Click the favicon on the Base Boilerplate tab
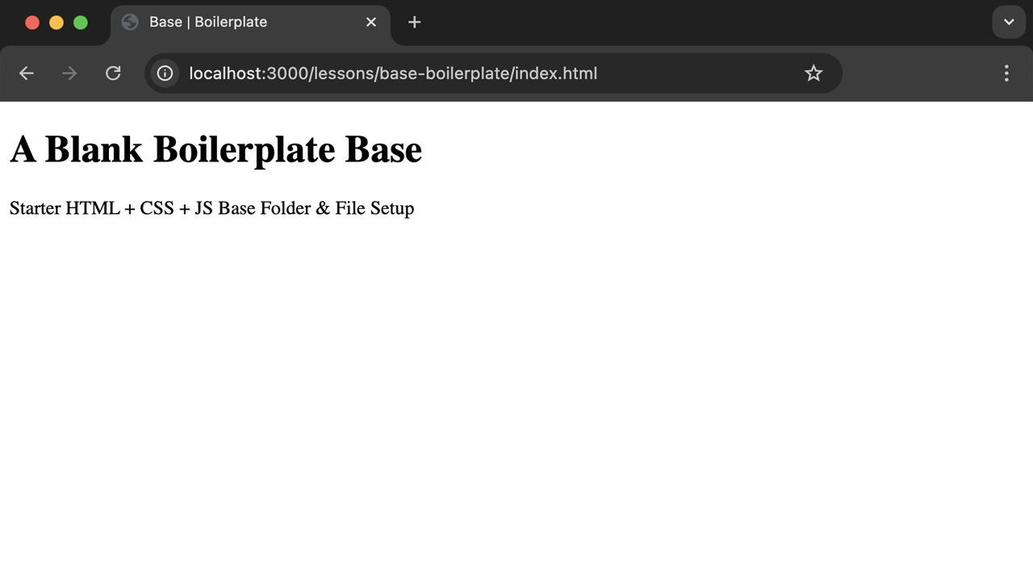Image resolution: width=1033 pixels, height=581 pixels. (x=129, y=22)
